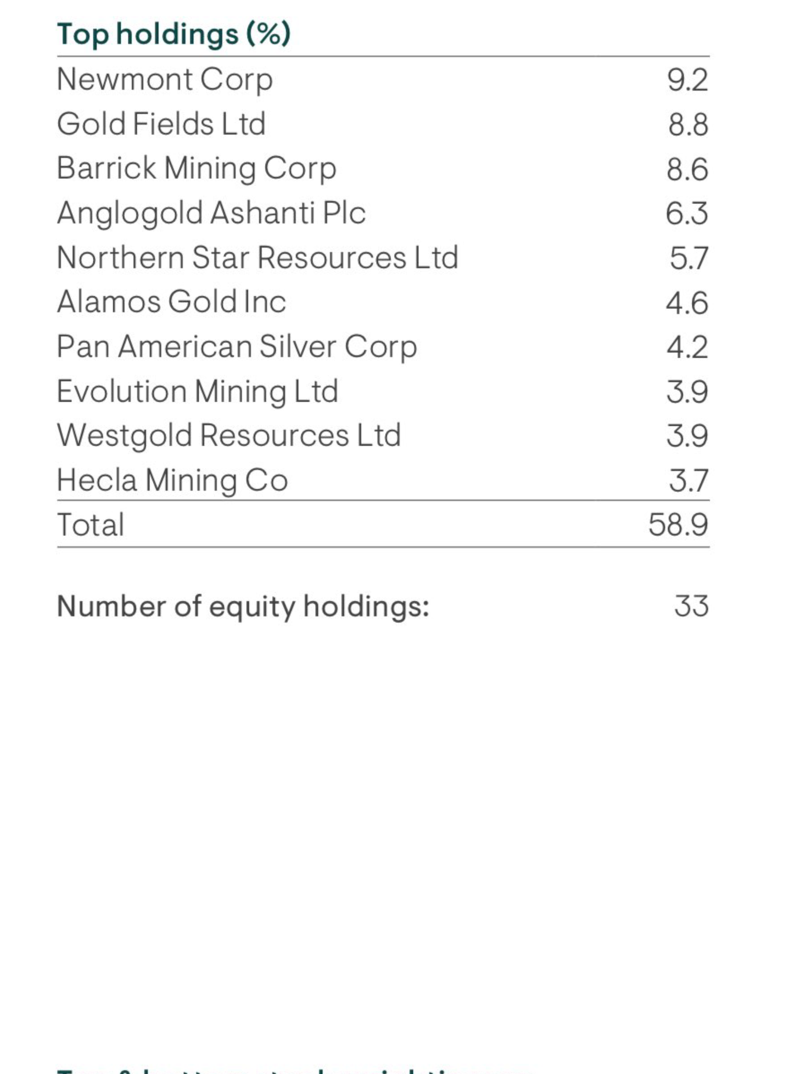Viewport: 805px width, 1074px height.
Task: Click Westgold Resources Ltd row
Action: [x=383, y=436]
